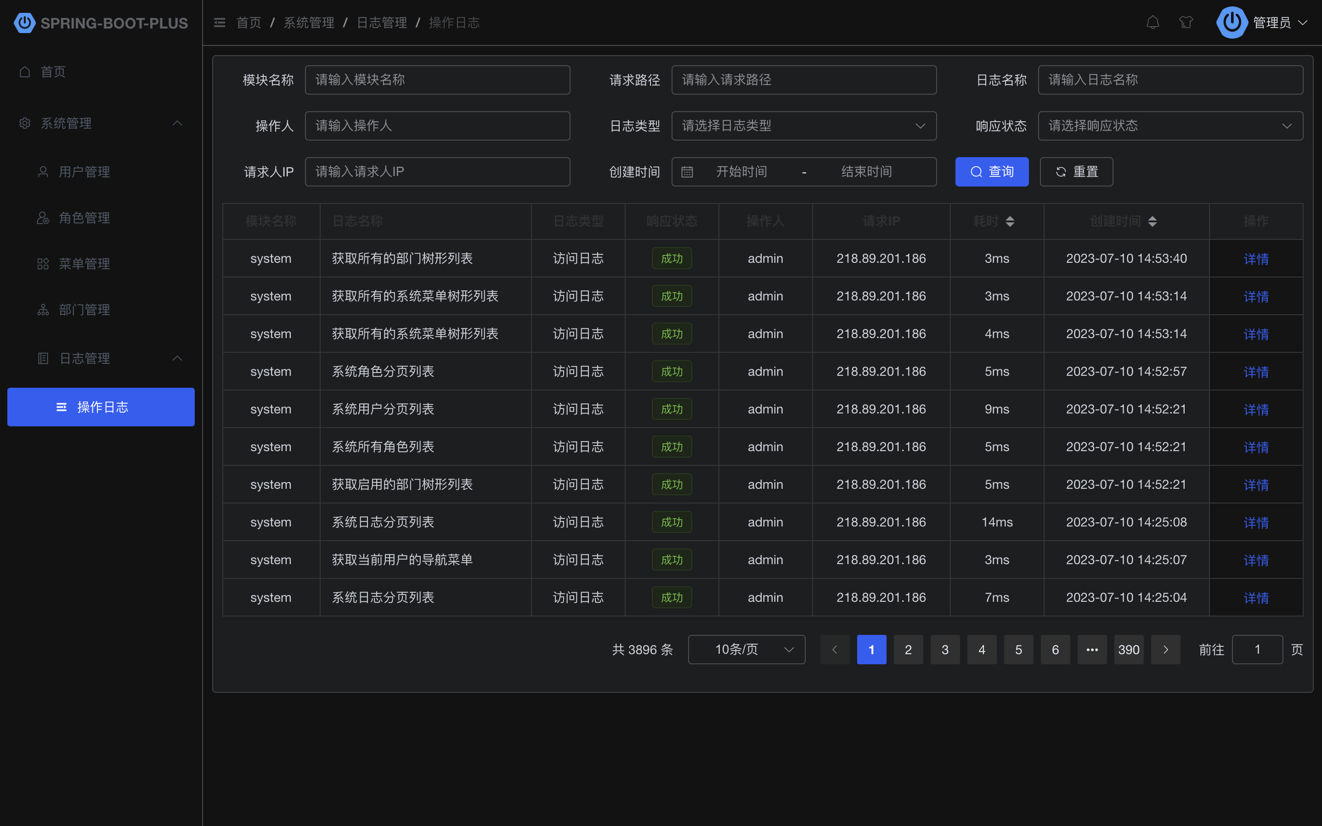Go to next page arrow
Screen dimensions: 1322x826
[1165, 650]
